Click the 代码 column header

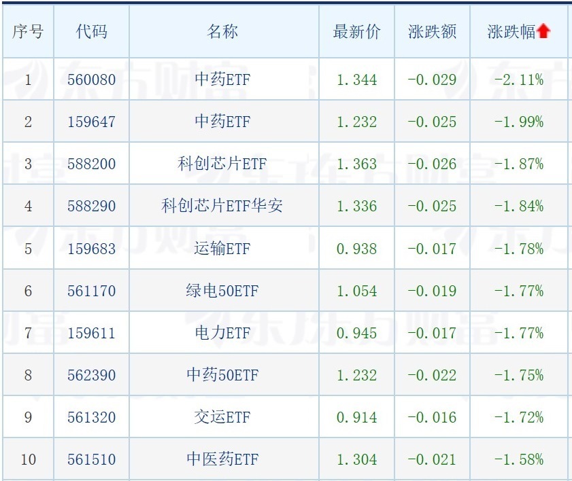pyautogui.click(x=91, y=32)
